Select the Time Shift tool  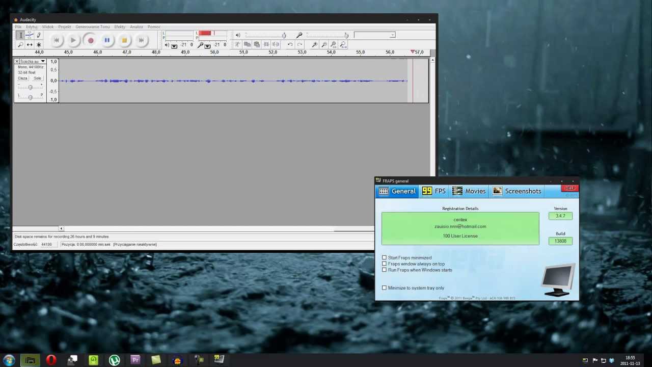pyautogui.click(x=30, y=45)
